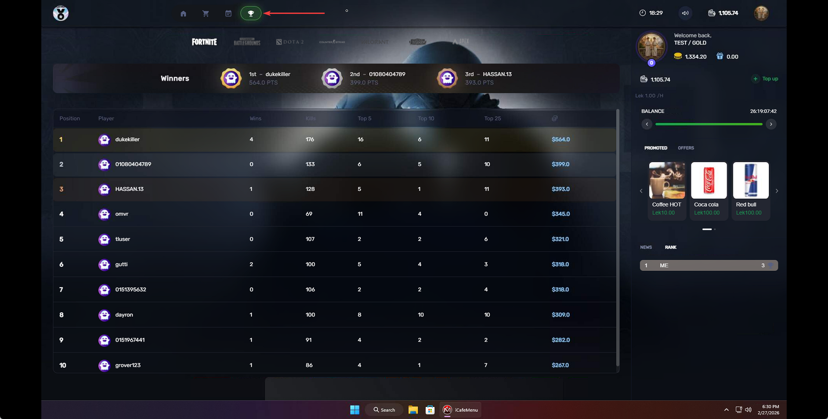Click dukekiller's $564.0 points value
Image resolution: width=828 pixels, height=419 pixels.
(561, 140)
